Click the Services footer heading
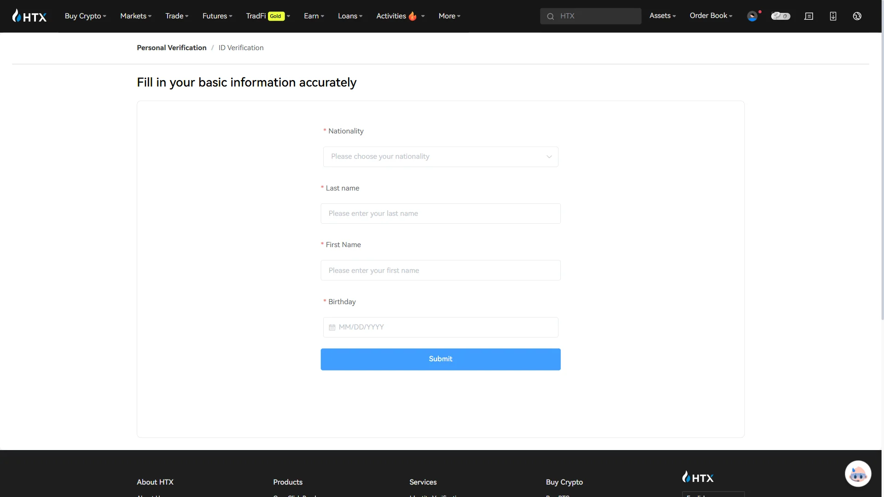The width and height of the screenshot is (884, 497). tap(423, 482)
